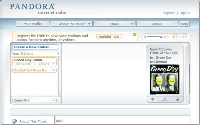Image resolution: width=200 pixels, height=125 pixels.
Task: Skip to next song
Action: point(185,37)
